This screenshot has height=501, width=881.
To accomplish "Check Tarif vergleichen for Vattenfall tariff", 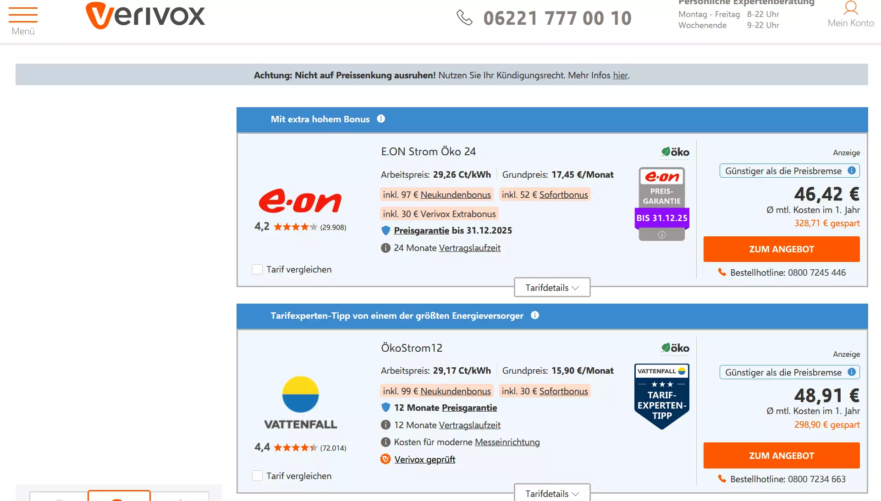I will [258, 476].
